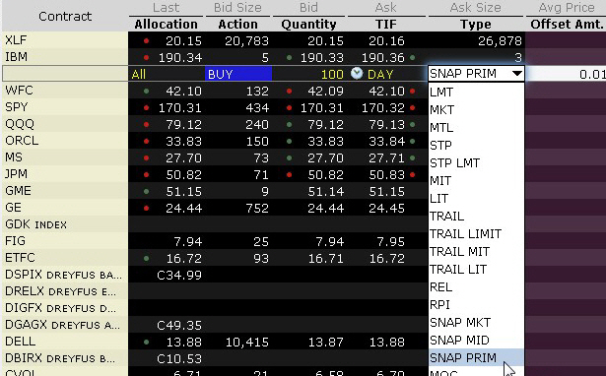The width and height of the screenshot is (606, 376).
Task: Pick REL order type option
Action: pos(476,287)
